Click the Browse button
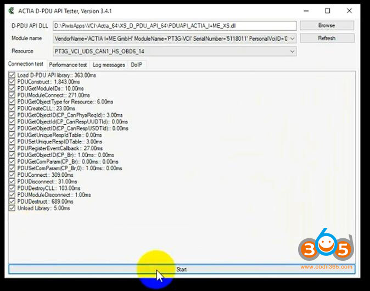The image size is (370, 291). pyautogui.click(x=326, y=25)
